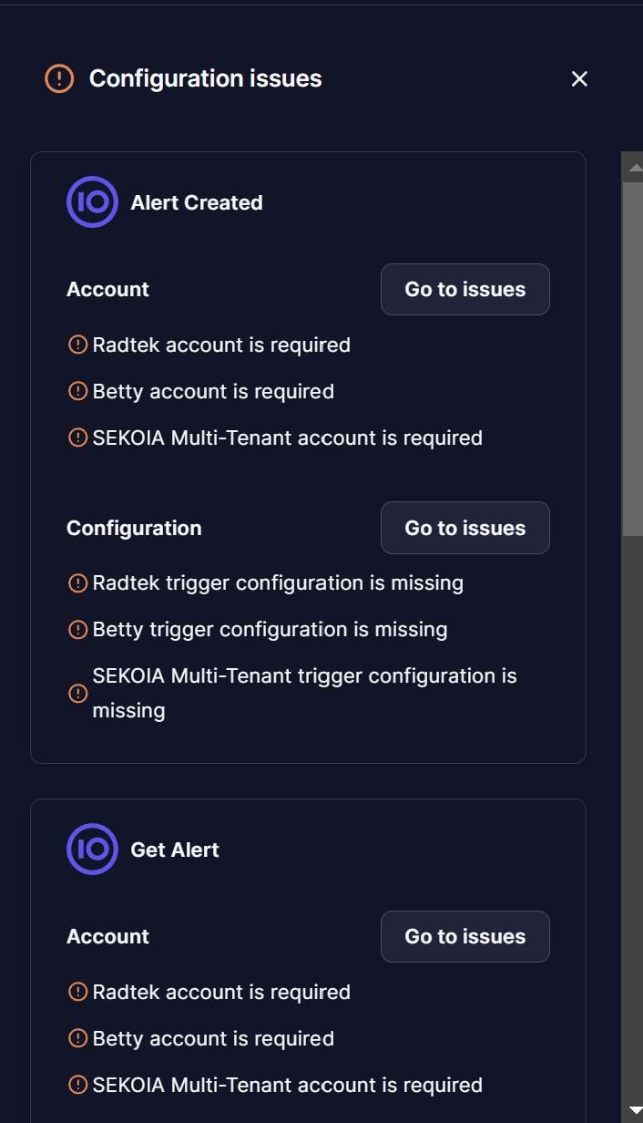Go to Account issues for Alert Created
This screenshot has height=1123, width=643.
[x=464, y=289]
